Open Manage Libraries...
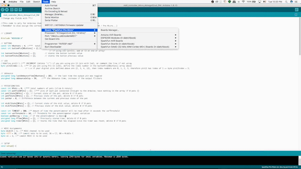 pos(70,15)
